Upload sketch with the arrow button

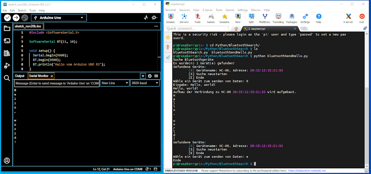click(x=16, y=18)
